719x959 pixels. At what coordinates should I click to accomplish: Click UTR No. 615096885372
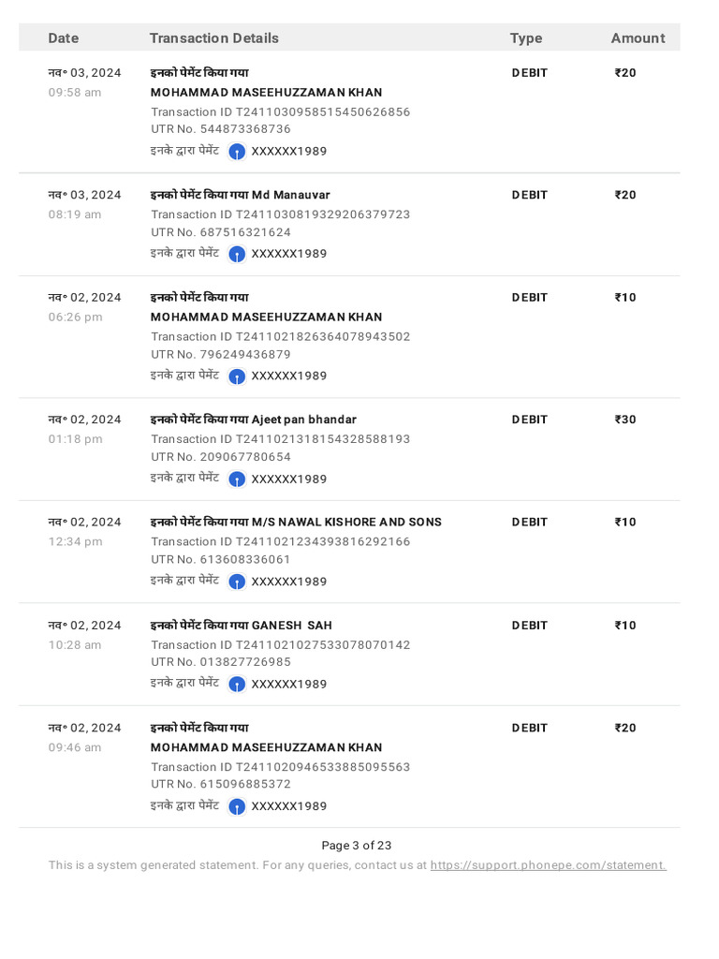coord(221,784)
